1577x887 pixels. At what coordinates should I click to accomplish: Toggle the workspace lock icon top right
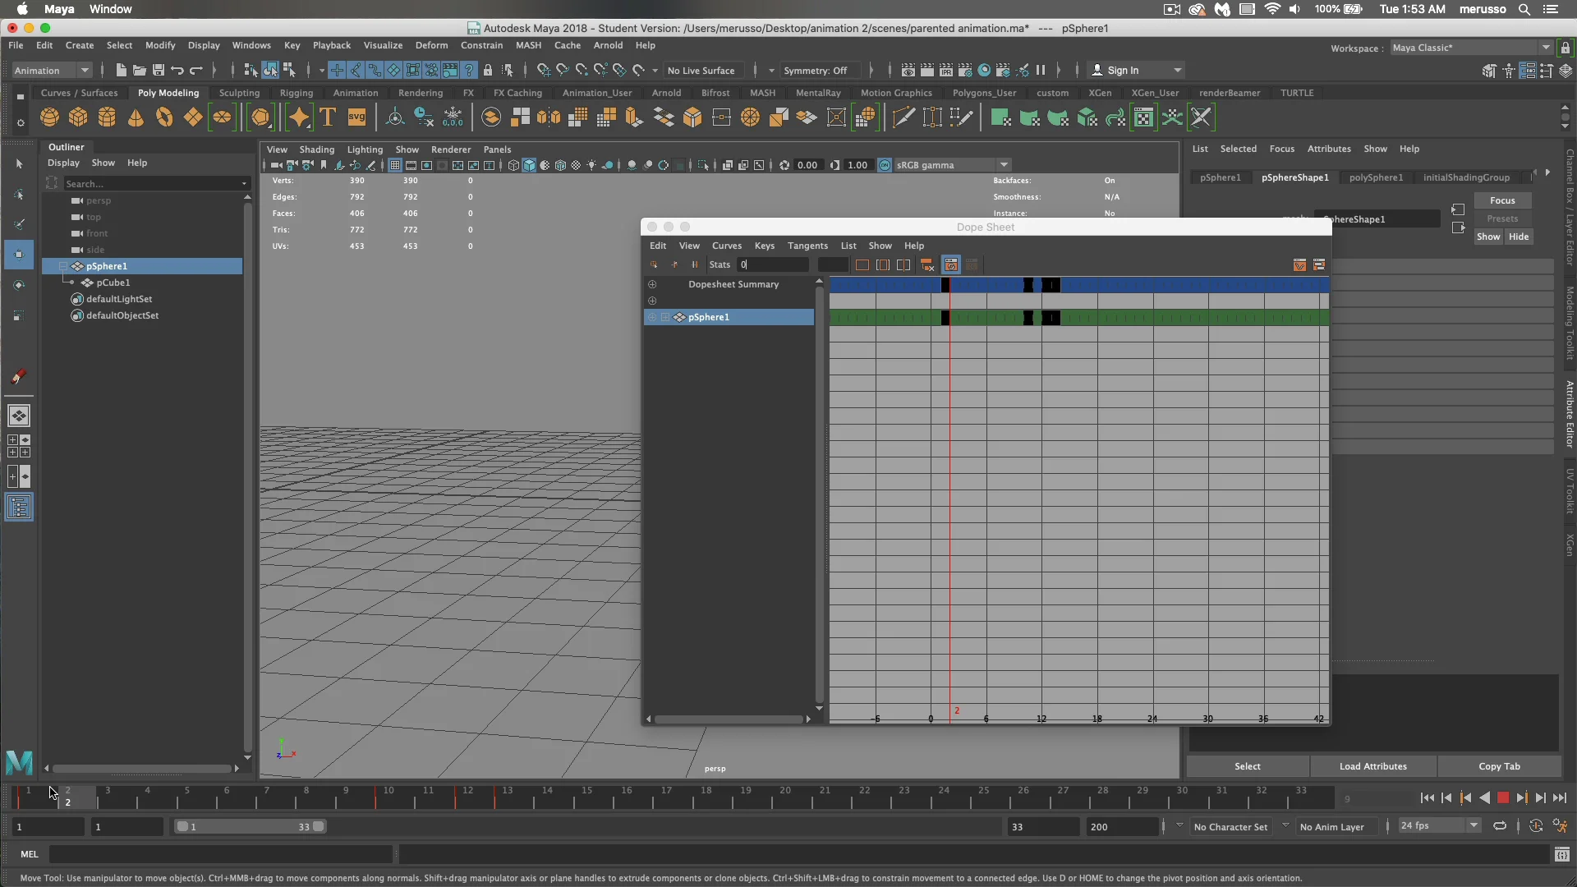pyautogui.click(x=1566, y=47)
